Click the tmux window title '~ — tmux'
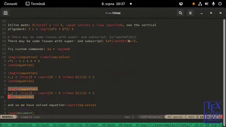Screen dimensions: 226x127 coord(113,13)
